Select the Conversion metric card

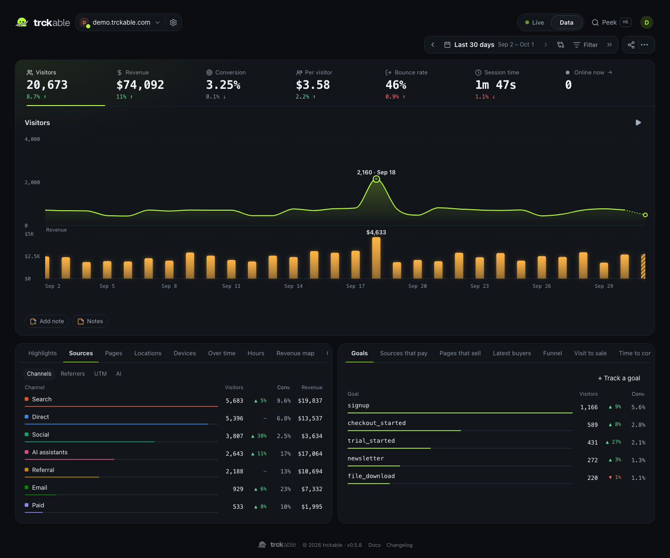point(245,84)
